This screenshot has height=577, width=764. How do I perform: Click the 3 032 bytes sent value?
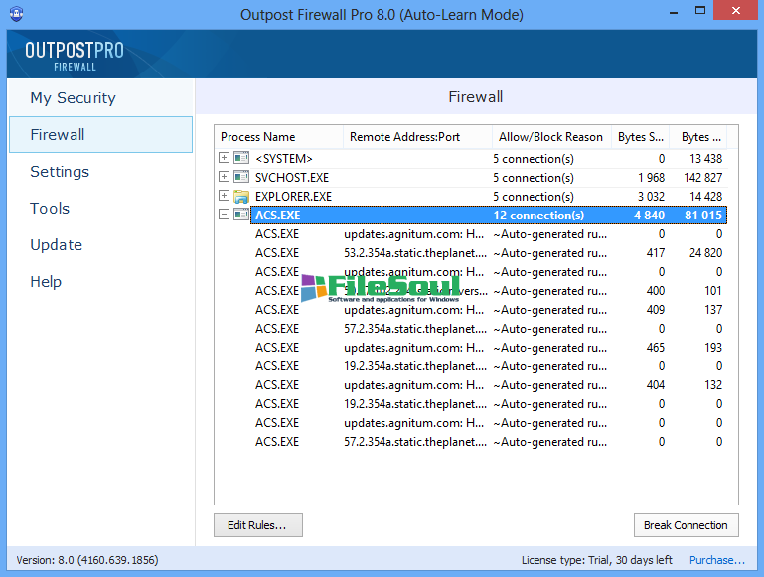651,197
